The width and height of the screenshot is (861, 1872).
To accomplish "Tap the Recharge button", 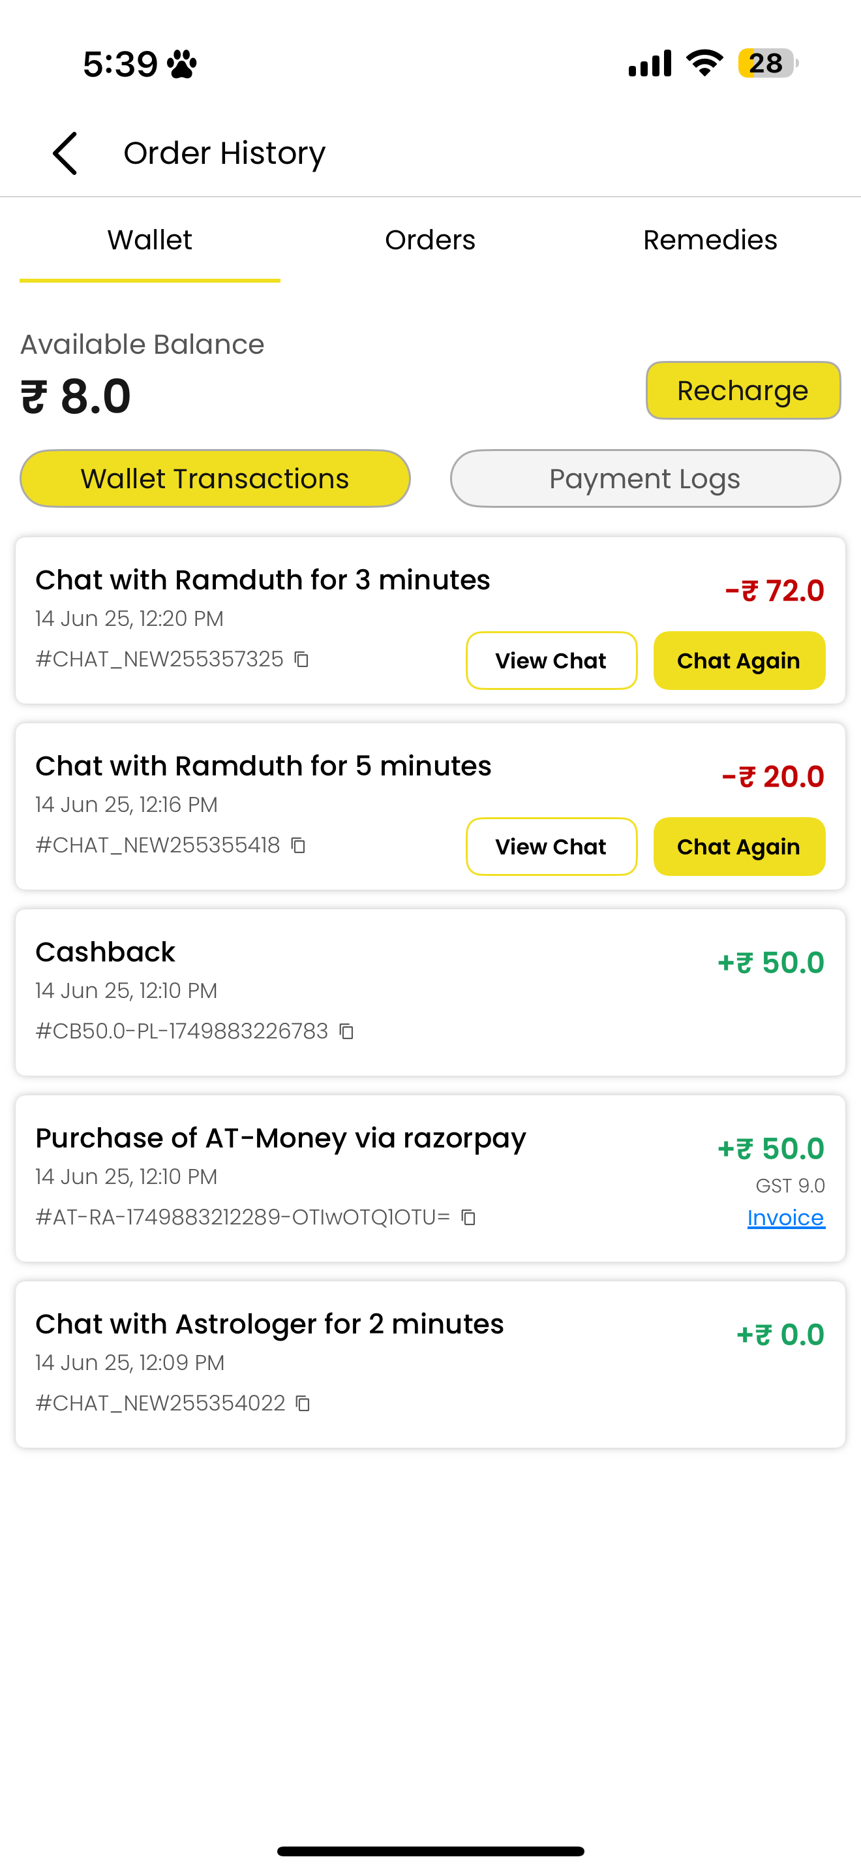I will coord(744,390).
